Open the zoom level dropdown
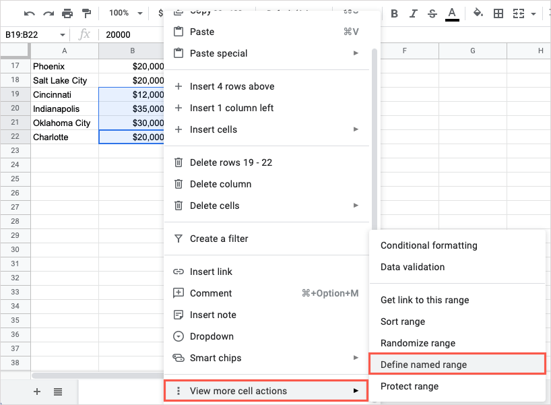 click(125, 13)
